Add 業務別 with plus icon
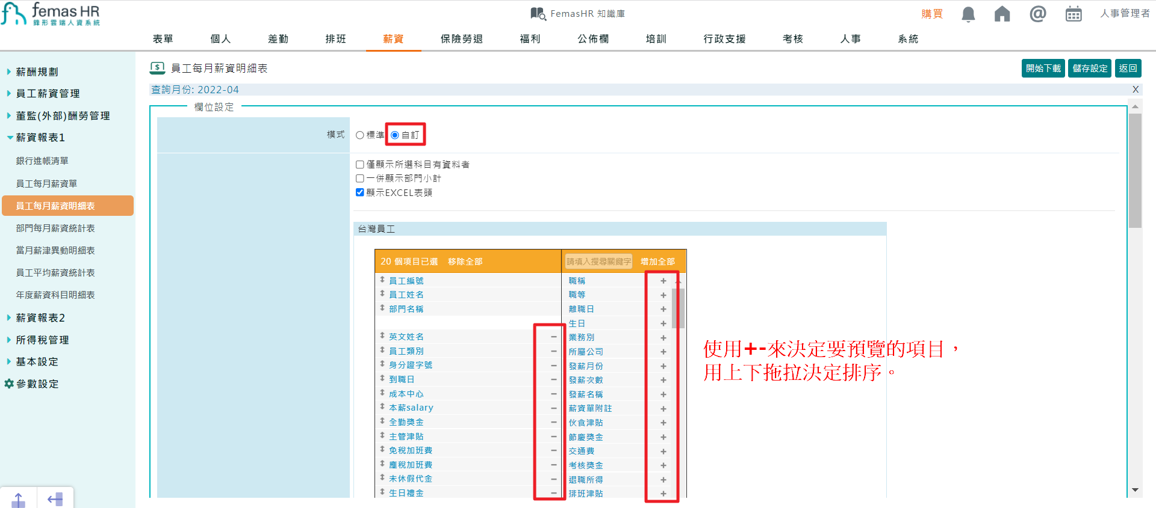The height and width of the screenshot is (508, 1156). point(663,338)
